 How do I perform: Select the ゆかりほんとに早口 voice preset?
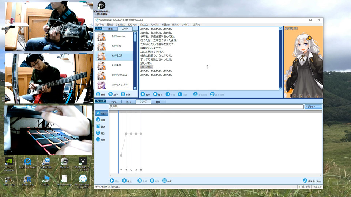click(x=114, y=85)
